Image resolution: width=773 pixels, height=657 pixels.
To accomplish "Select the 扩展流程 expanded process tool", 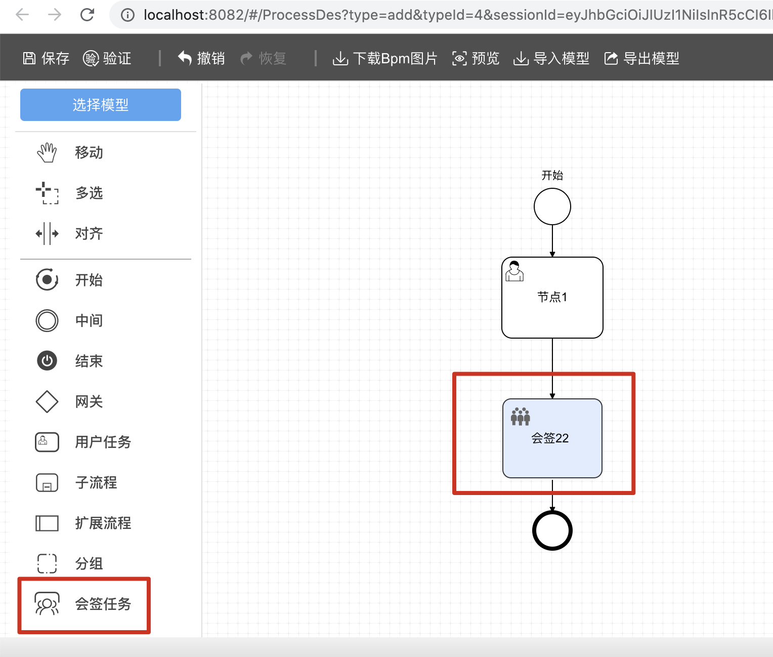I will coord(103,523).
